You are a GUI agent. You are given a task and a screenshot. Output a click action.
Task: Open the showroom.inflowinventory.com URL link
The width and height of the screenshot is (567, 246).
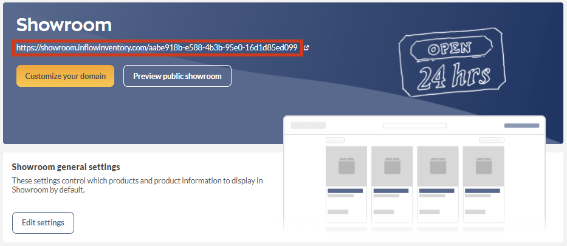(157, 47)
